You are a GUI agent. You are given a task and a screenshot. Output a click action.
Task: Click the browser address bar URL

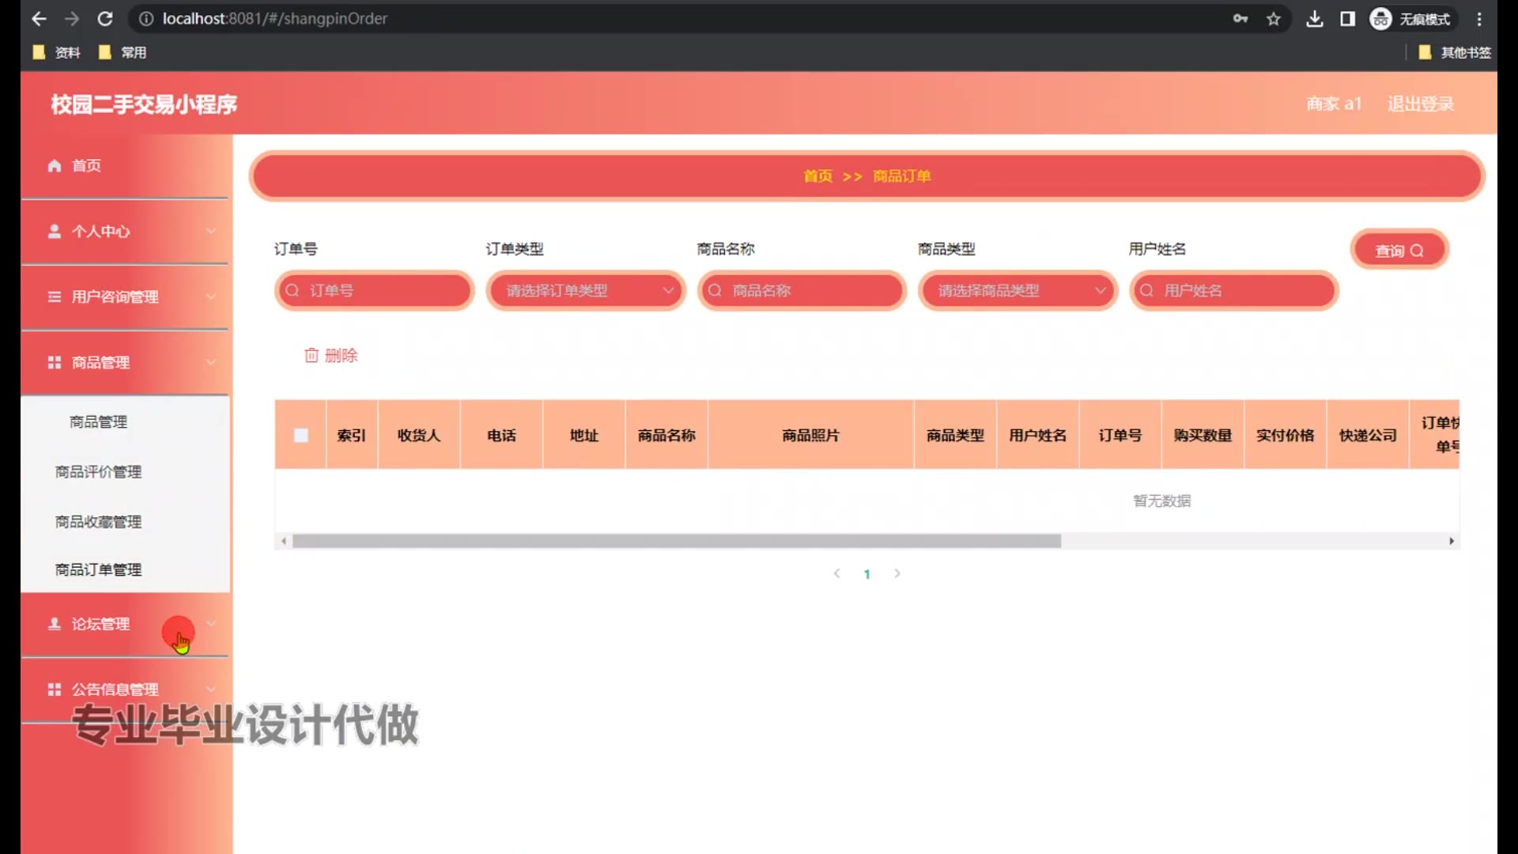tap(275, 18)
